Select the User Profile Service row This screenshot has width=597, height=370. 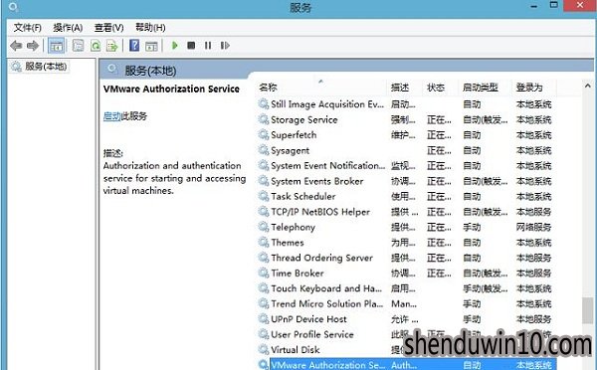(406, 334)
